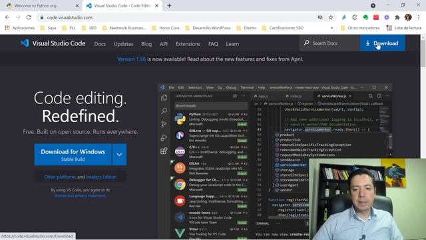Image resolution: width=426 pixels, height=240 pixels.
Task: Open the Chrome extensions puzzle icon
Action: click(x=397, y=17)
